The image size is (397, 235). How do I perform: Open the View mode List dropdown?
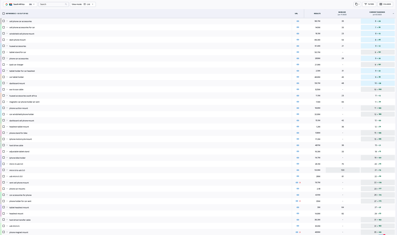[83, 4]
